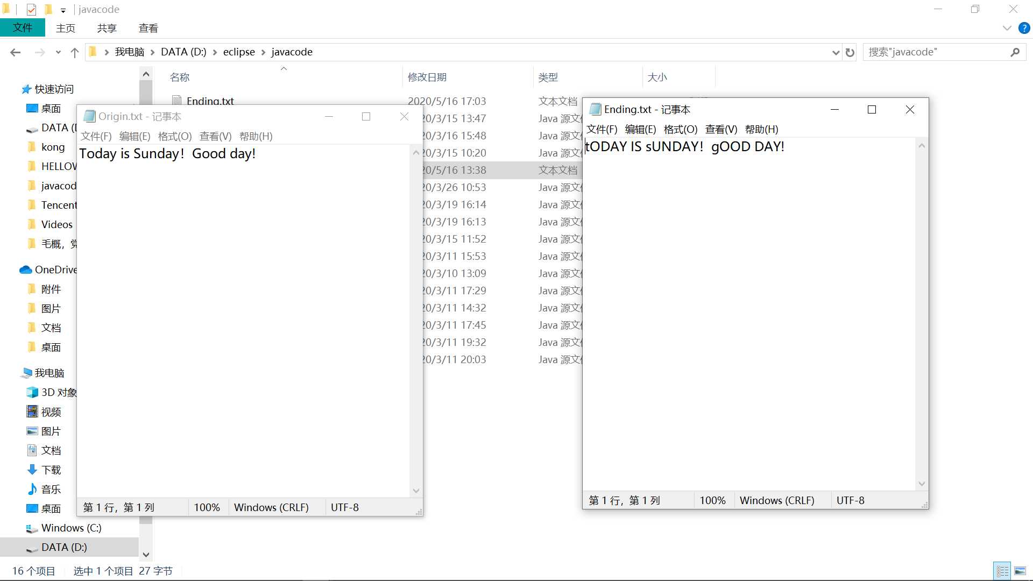Open 格式(O) menu in Origin.txt Notepad
Viewport: 1033px width, 581px height.
click(175, 136)
